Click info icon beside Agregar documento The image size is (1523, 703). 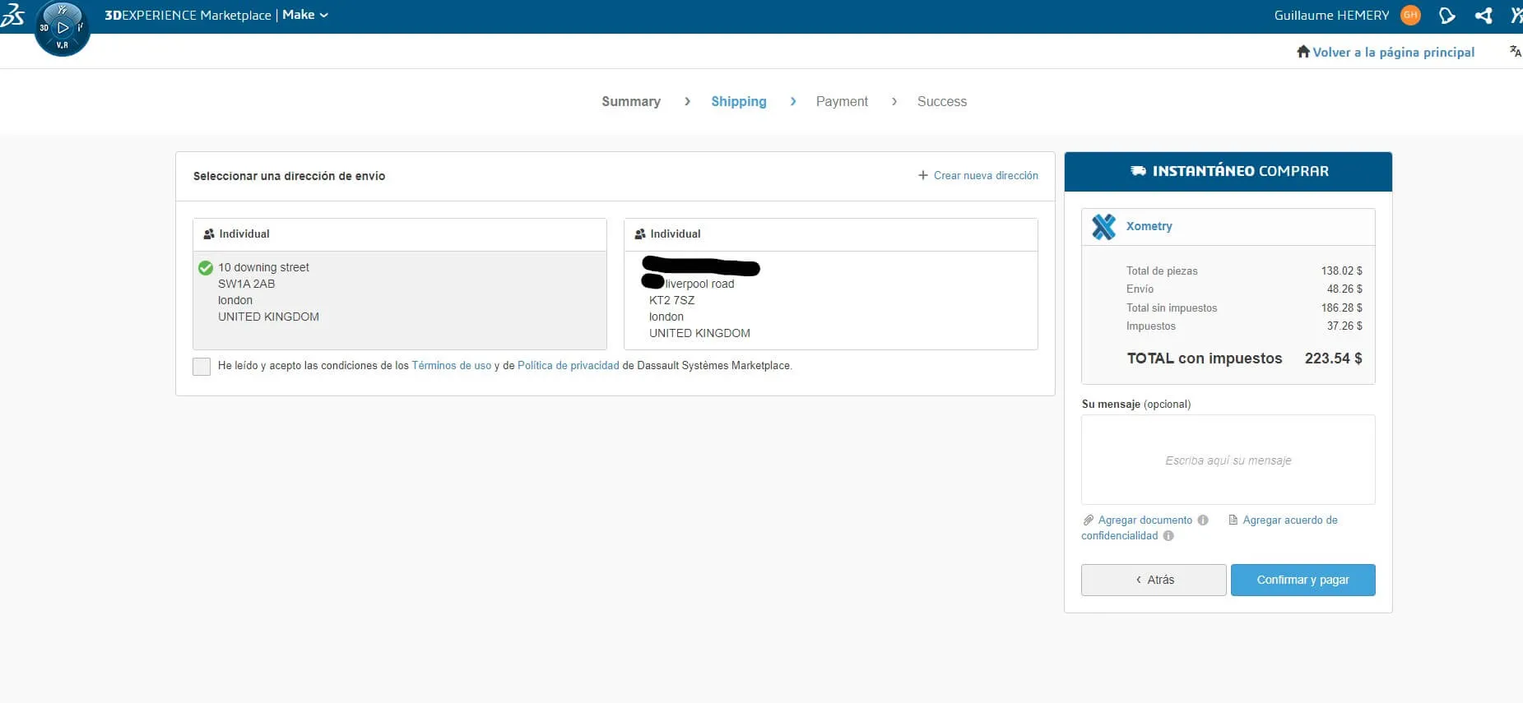click(1203, 520)
